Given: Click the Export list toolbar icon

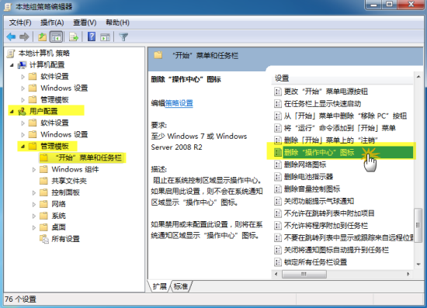Looking at the screenshot, I should tap(74, 36).
